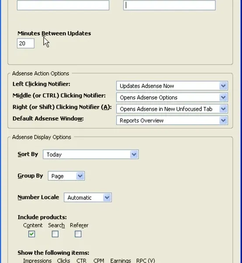Viewport: 242px width, 263px height.
Task: Open the Default Adsense Window dropdown
Action: click(x=172, y=121)
